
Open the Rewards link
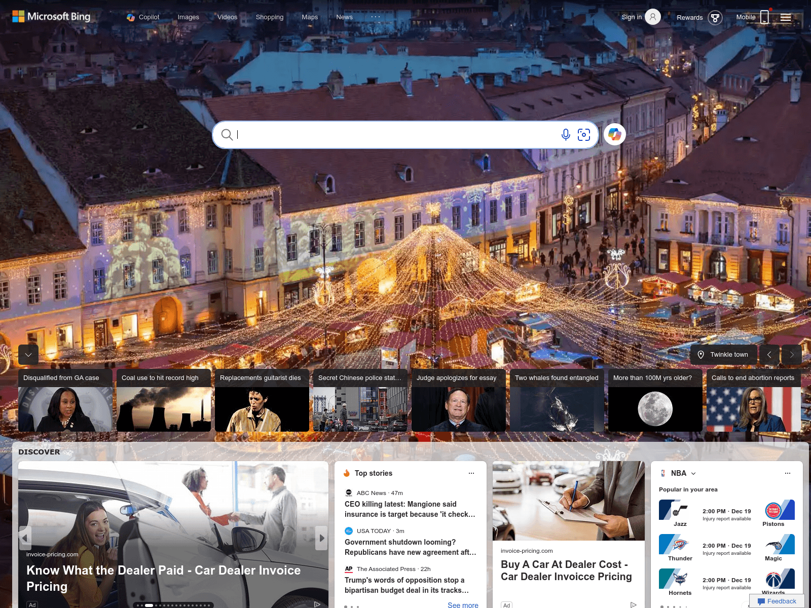click(689, 18)
